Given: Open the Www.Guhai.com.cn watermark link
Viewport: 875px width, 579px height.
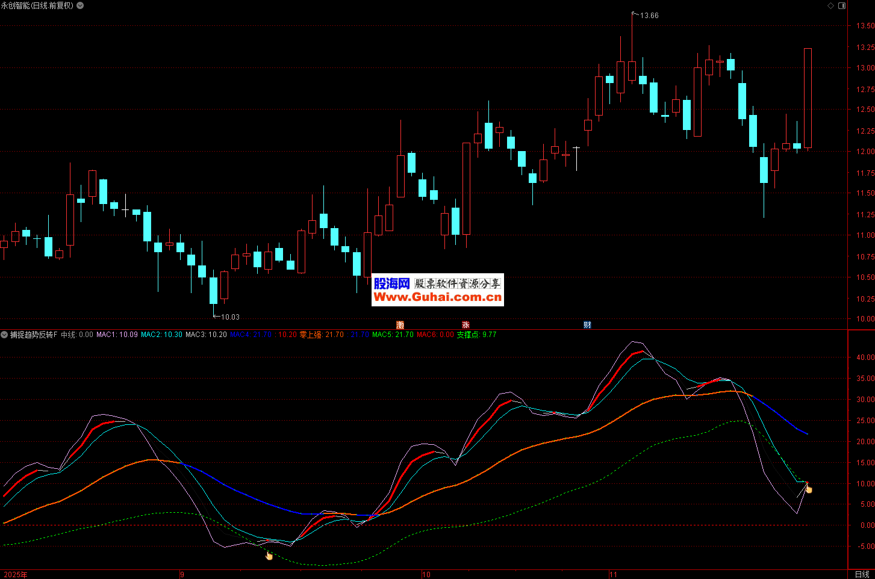Looking at the screenshot, I should click(437, 297).
